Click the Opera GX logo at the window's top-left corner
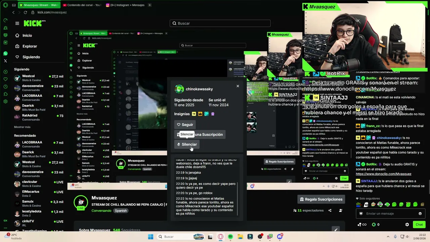This screenshot has height=242, width=430. tap(5, 5)
